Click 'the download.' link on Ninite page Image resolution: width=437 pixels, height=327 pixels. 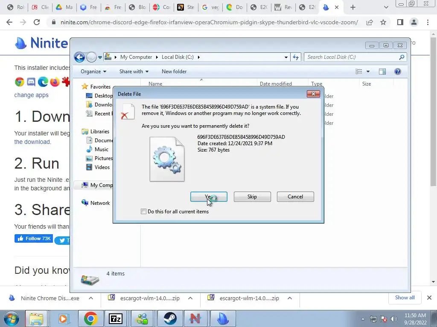[32, 142]
